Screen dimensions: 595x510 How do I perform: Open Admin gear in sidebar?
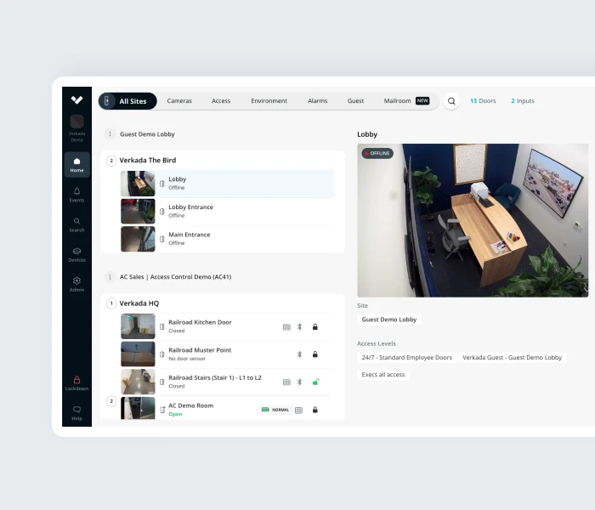77,284
